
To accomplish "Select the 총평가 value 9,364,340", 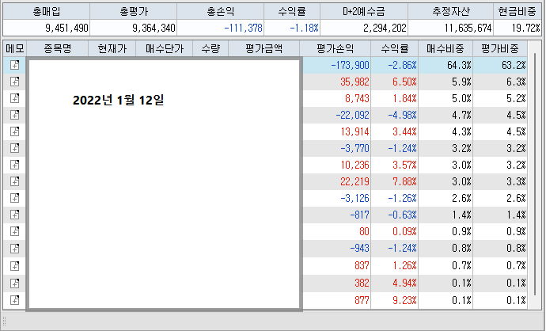I will 154,28.
